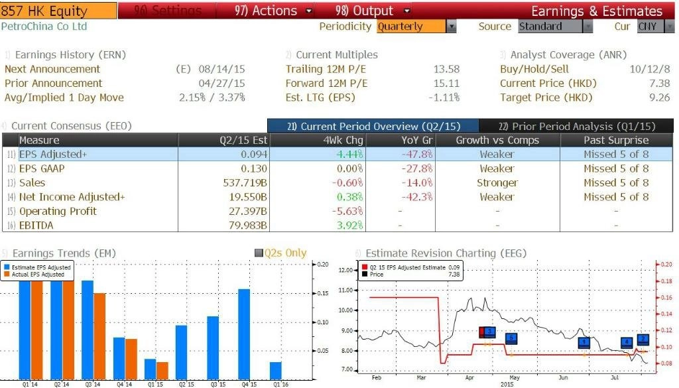The image size is (679, 388).
Task: Click the 857 HK Equity ticker field
Action: coord(58,11)
